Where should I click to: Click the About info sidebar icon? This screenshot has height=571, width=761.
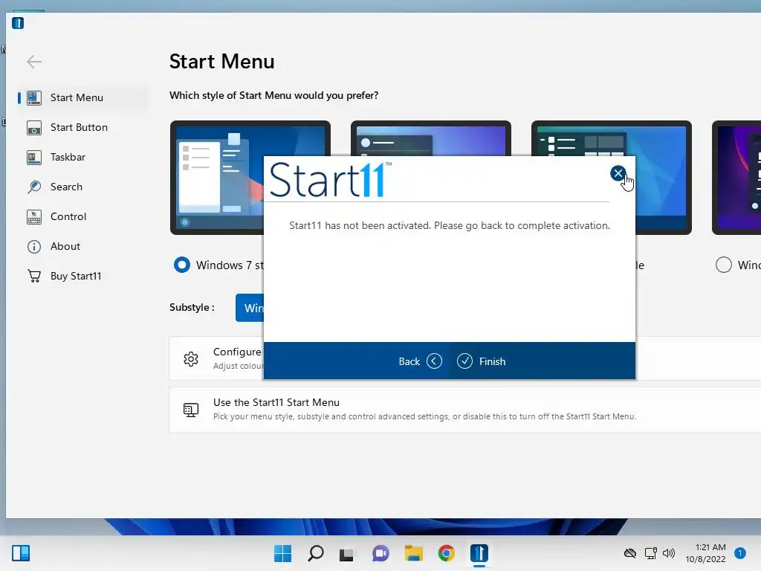point(34,247)
